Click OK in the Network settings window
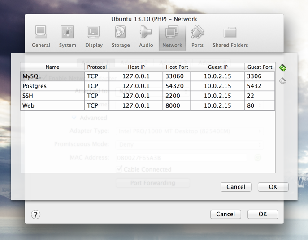The image size is (308, 240). click(263, 214)
